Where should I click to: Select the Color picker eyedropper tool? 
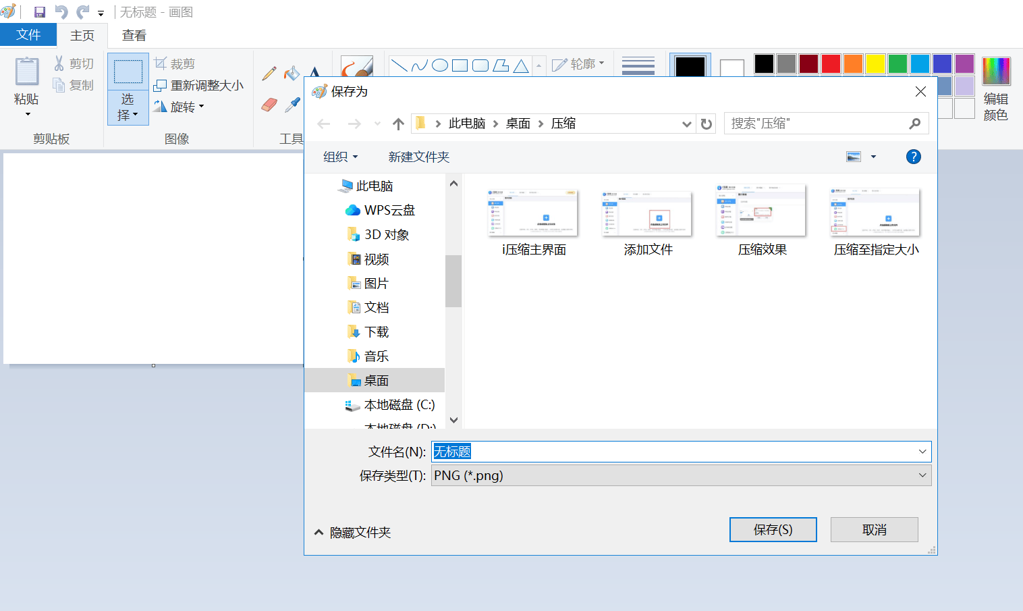pyautogui.click(x=292, y=105)
